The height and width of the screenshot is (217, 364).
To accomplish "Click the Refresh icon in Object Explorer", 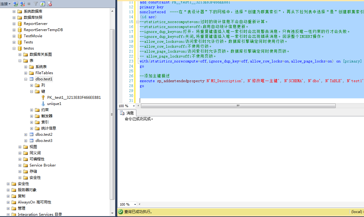I will [x=43, y=4].
